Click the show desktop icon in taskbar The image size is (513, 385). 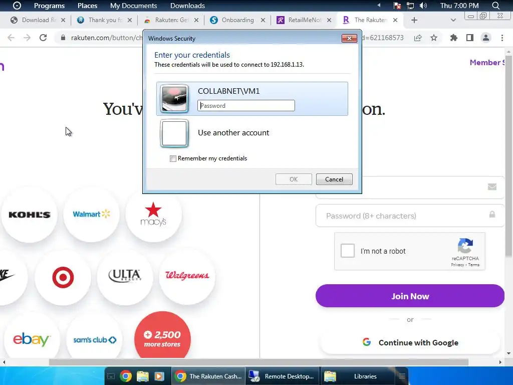pos(111,376)
